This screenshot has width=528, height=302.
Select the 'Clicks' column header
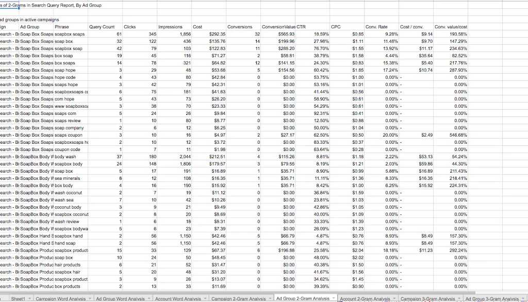click(x=140, y=27)
